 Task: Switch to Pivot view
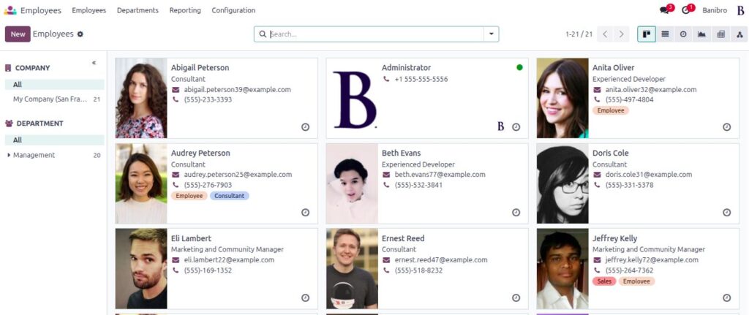pos(720,34)
